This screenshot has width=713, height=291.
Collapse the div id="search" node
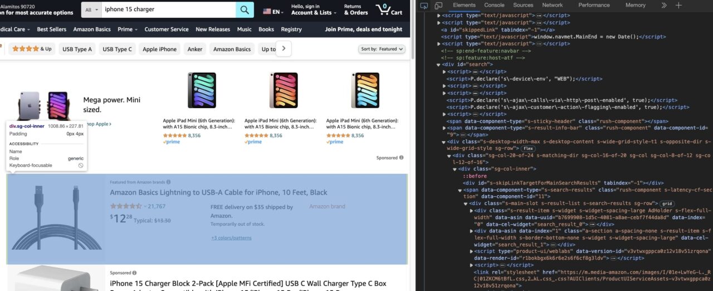438,65
